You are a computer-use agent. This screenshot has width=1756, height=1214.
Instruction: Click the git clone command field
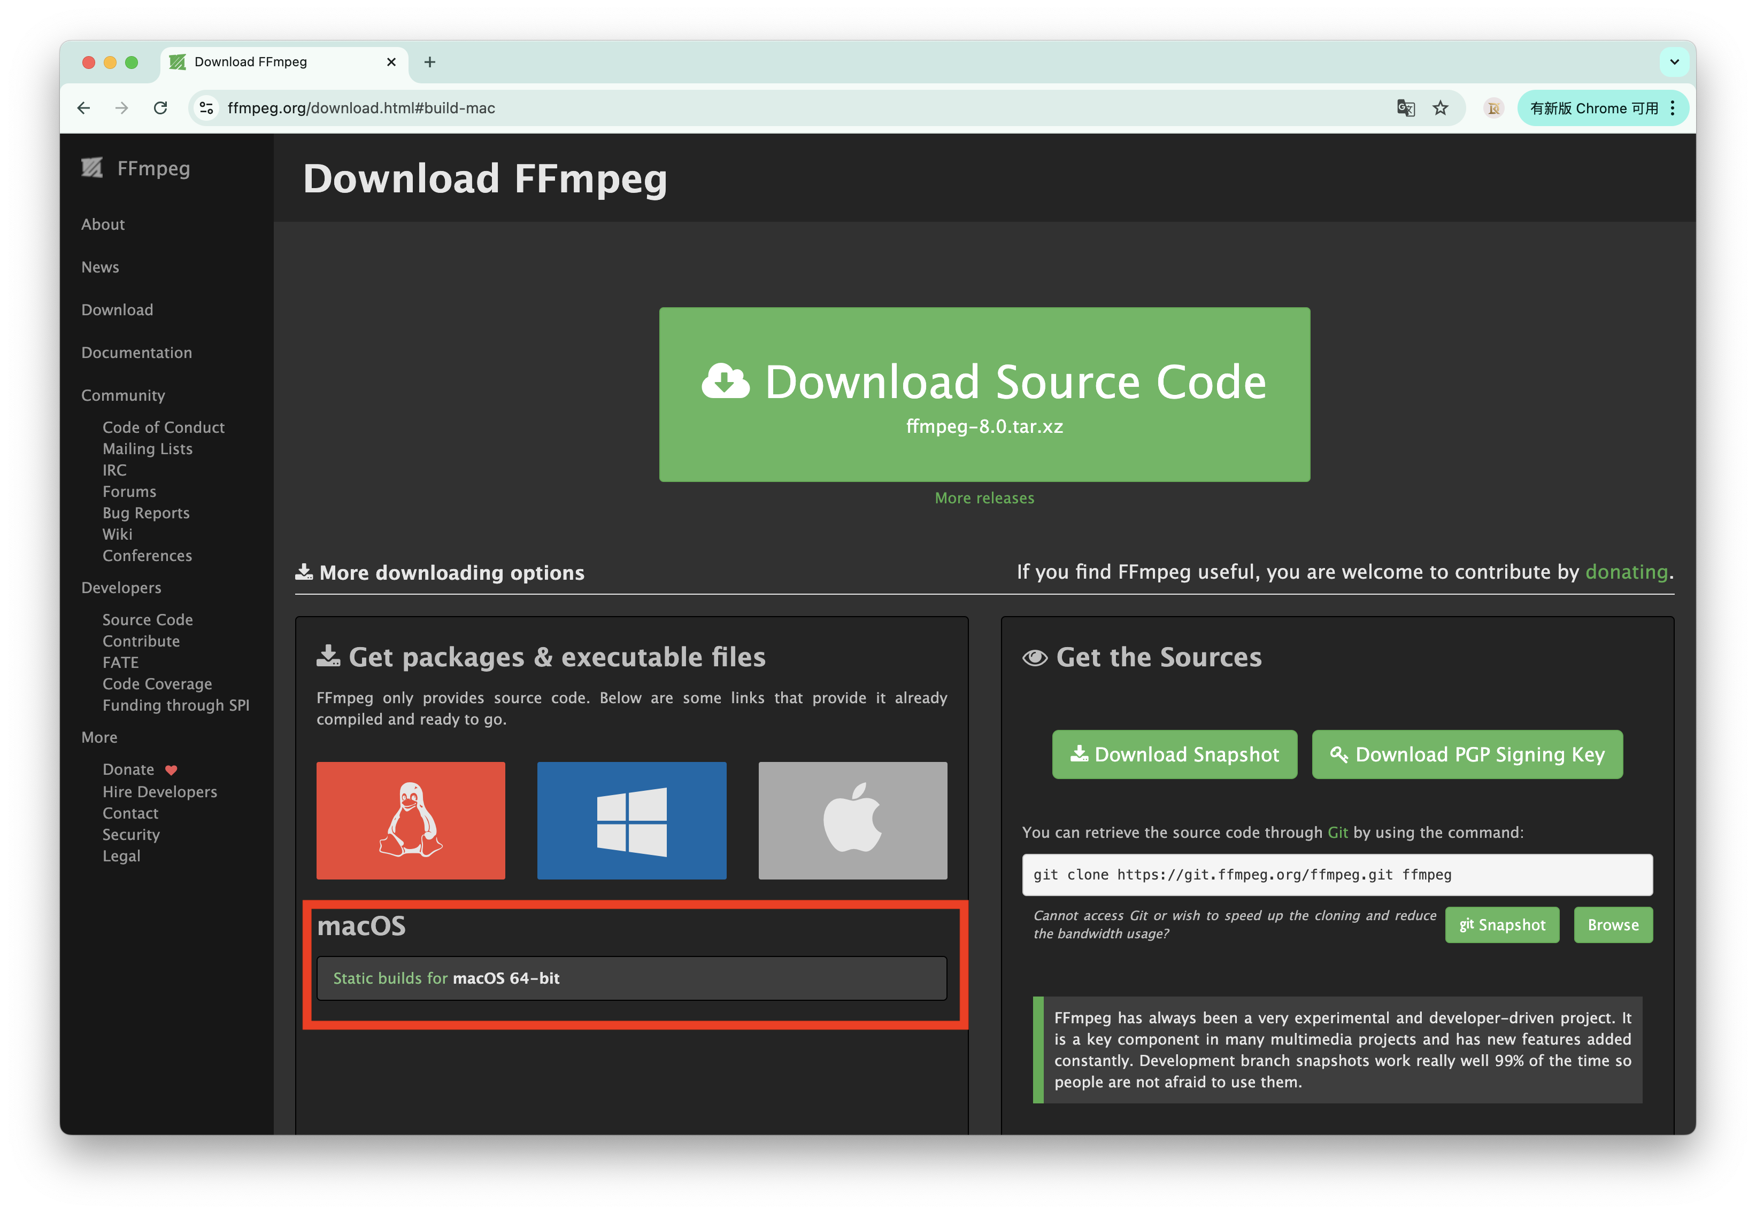pyautogui.click(x=1336, y=875)
